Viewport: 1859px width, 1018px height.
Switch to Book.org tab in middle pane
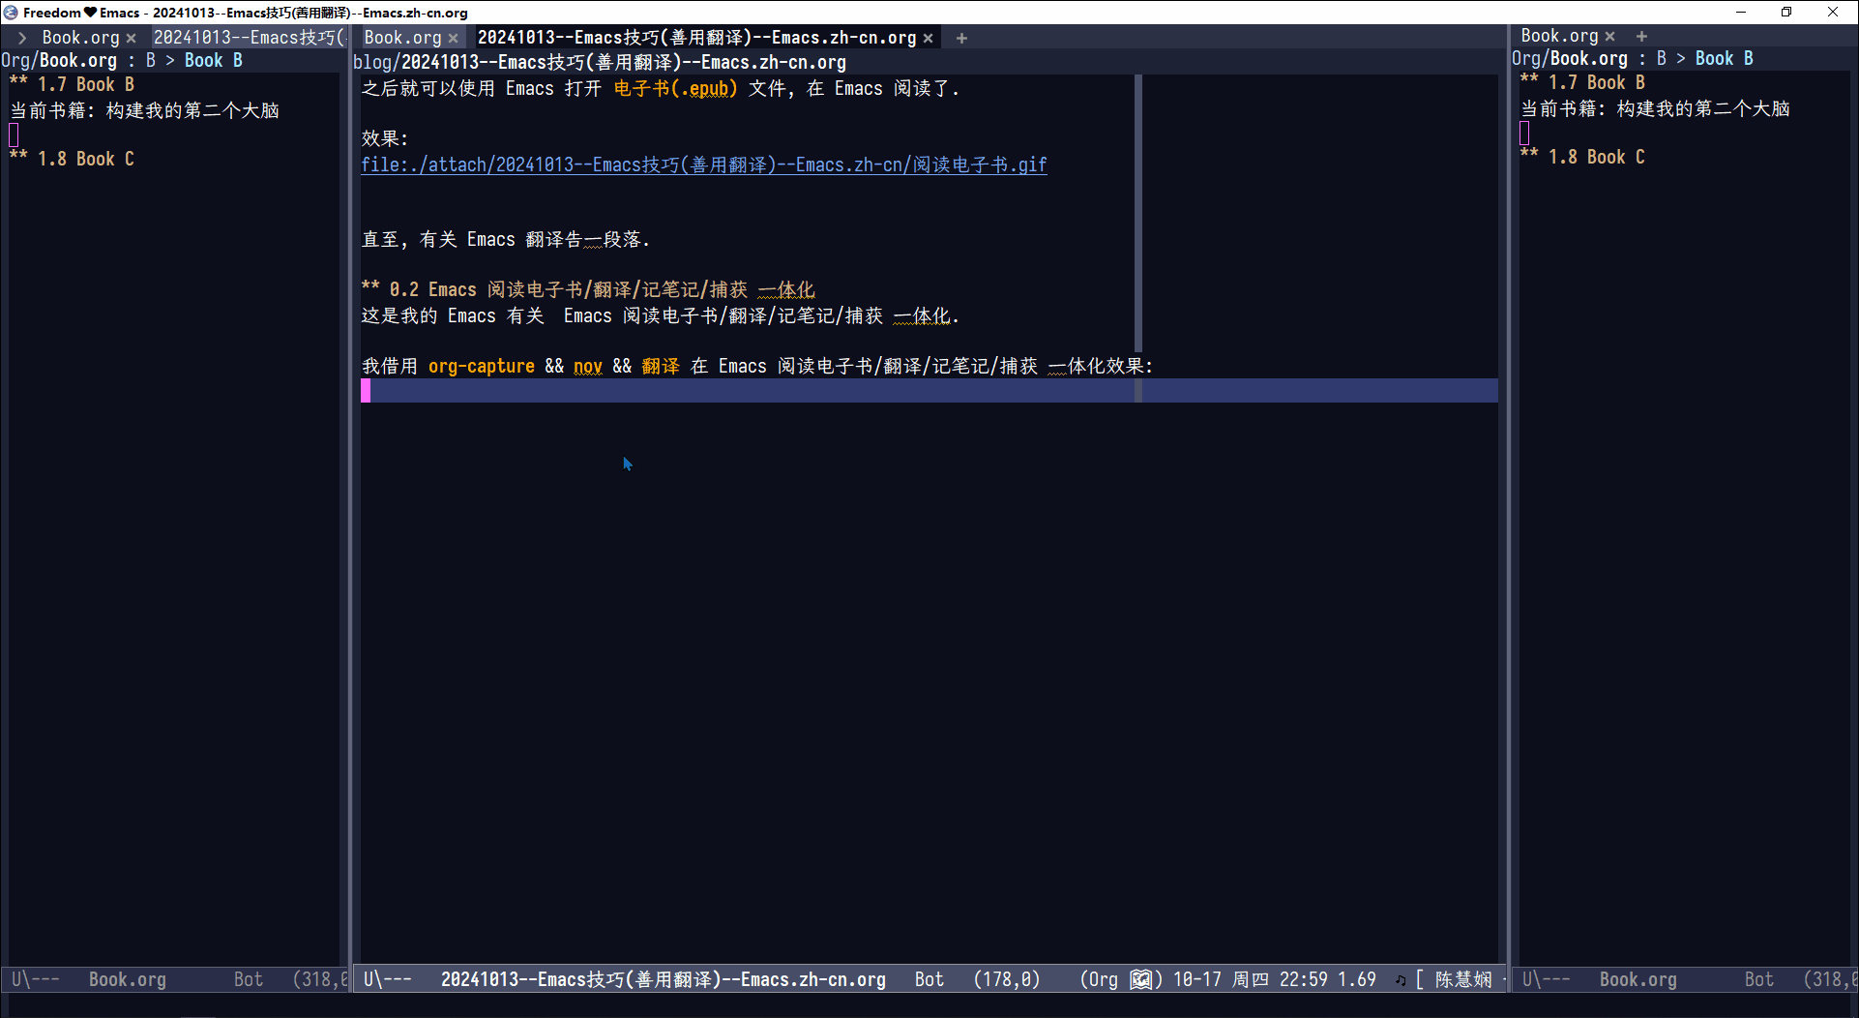coord(402,38)
